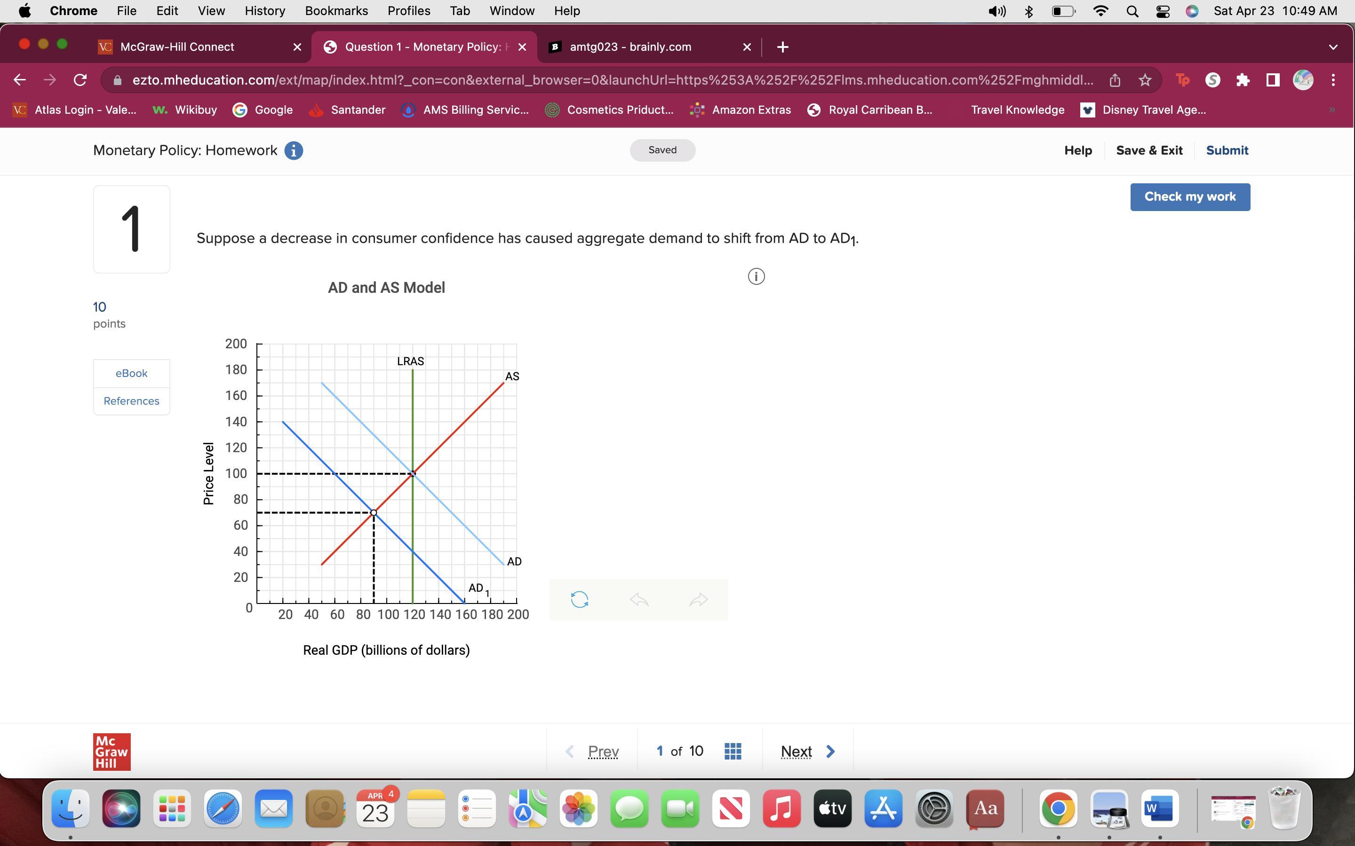Open Chrome extensions puzzle icon

1243,80
